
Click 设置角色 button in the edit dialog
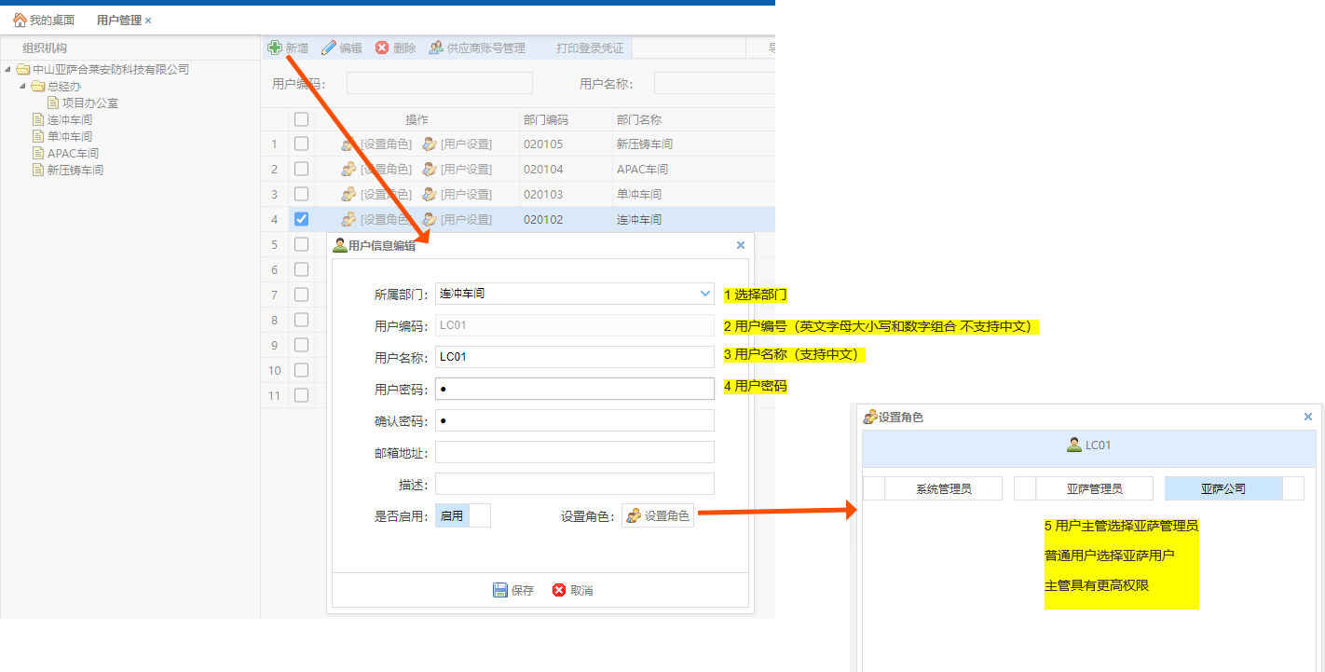[658, 515]
